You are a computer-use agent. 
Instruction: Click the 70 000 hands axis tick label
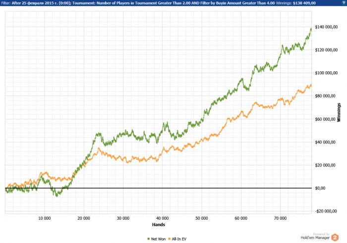281,218
